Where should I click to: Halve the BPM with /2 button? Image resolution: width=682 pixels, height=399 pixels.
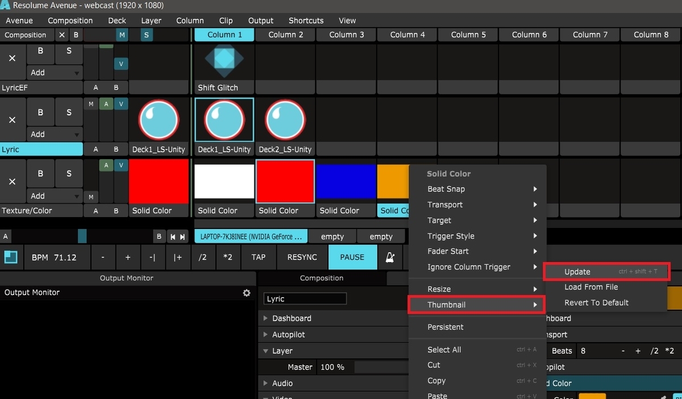(x=202, y=257)
